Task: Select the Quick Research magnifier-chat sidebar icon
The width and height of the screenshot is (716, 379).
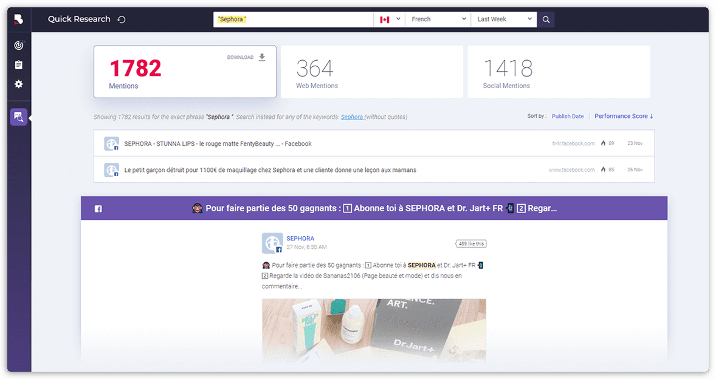Action: click(x=18, y=117)
